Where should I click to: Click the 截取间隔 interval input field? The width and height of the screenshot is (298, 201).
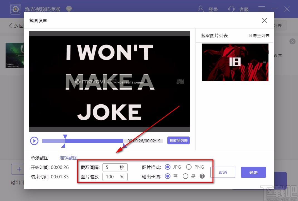click(115, 167)
